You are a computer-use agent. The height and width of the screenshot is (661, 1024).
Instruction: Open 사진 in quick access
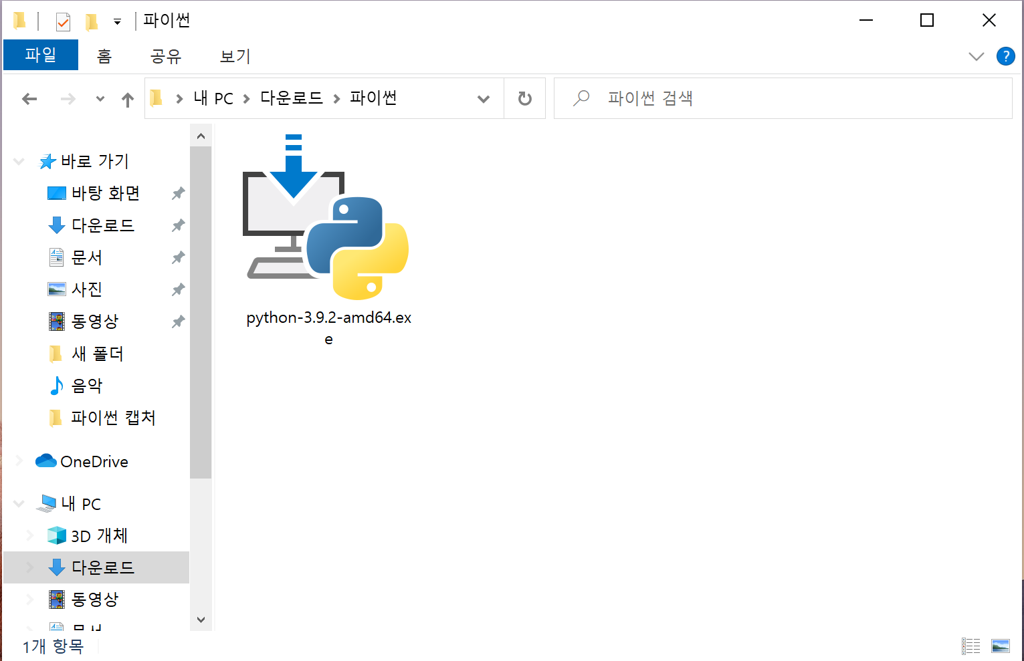[86, 289]
